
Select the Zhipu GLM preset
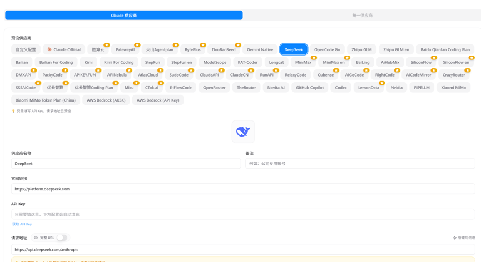361,49
